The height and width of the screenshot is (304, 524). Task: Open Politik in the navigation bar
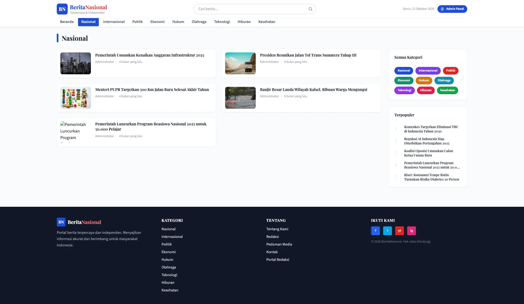pos(138,22)
